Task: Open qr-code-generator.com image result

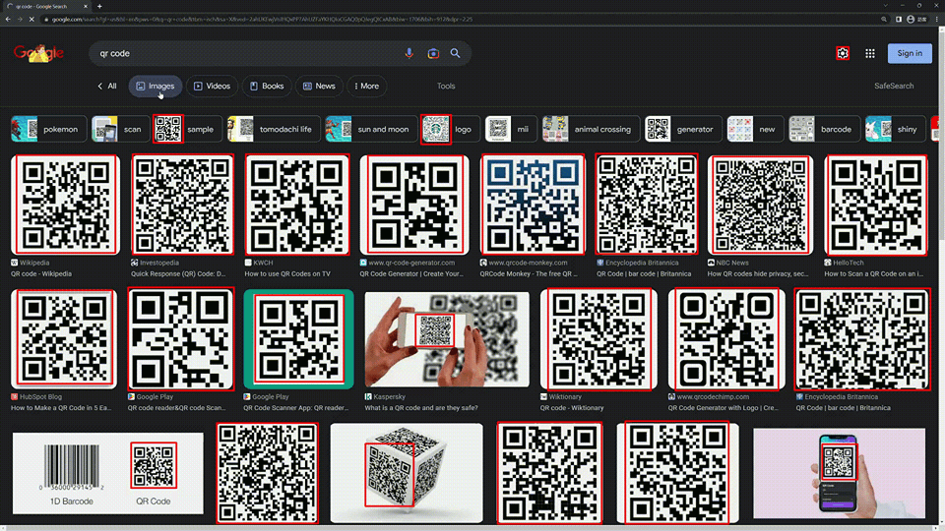Action: [414, 205]
